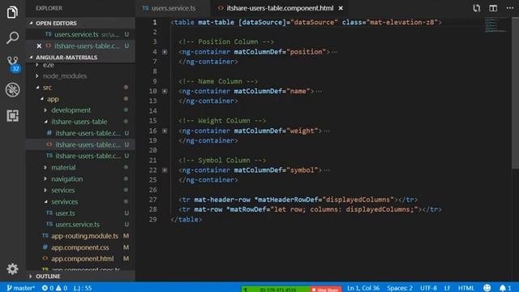Open errors and warnings count in status bar
519x292 pixels.
[54, 288]
